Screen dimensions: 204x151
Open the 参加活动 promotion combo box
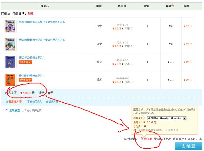pyautogui.click(x=166, y=118)
